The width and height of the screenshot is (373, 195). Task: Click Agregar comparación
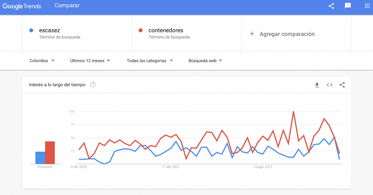(x=287, y=34)
